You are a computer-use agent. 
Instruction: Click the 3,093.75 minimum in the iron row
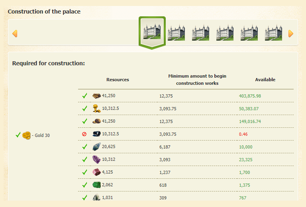tap(168, 134)
